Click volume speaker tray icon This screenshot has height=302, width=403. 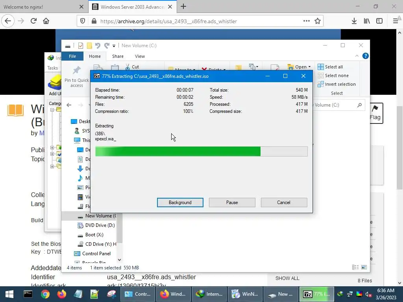tap(368, 294)
